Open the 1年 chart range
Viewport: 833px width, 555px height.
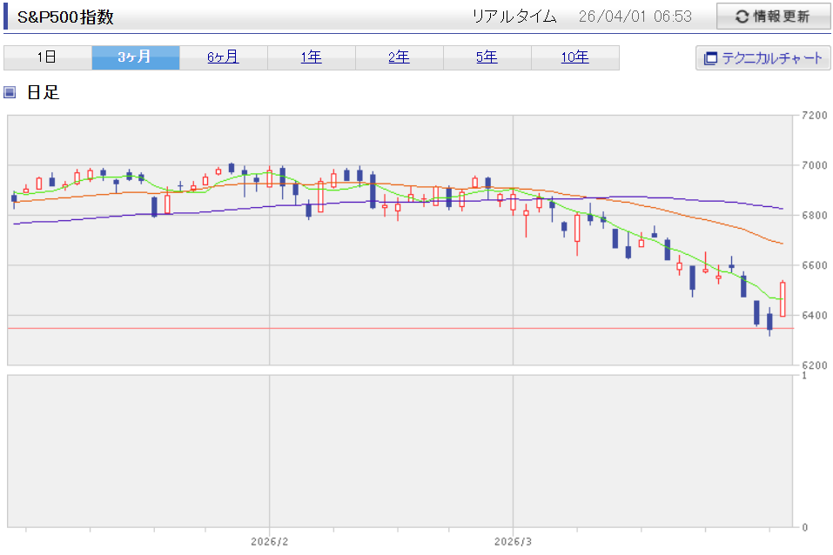point(311,57)
